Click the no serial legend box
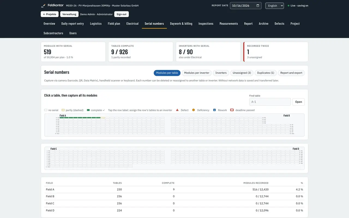 46,110
